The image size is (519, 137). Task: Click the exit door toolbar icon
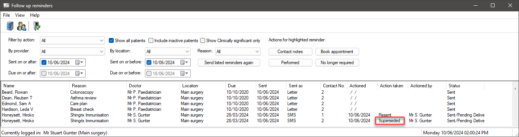pos(37,26)
